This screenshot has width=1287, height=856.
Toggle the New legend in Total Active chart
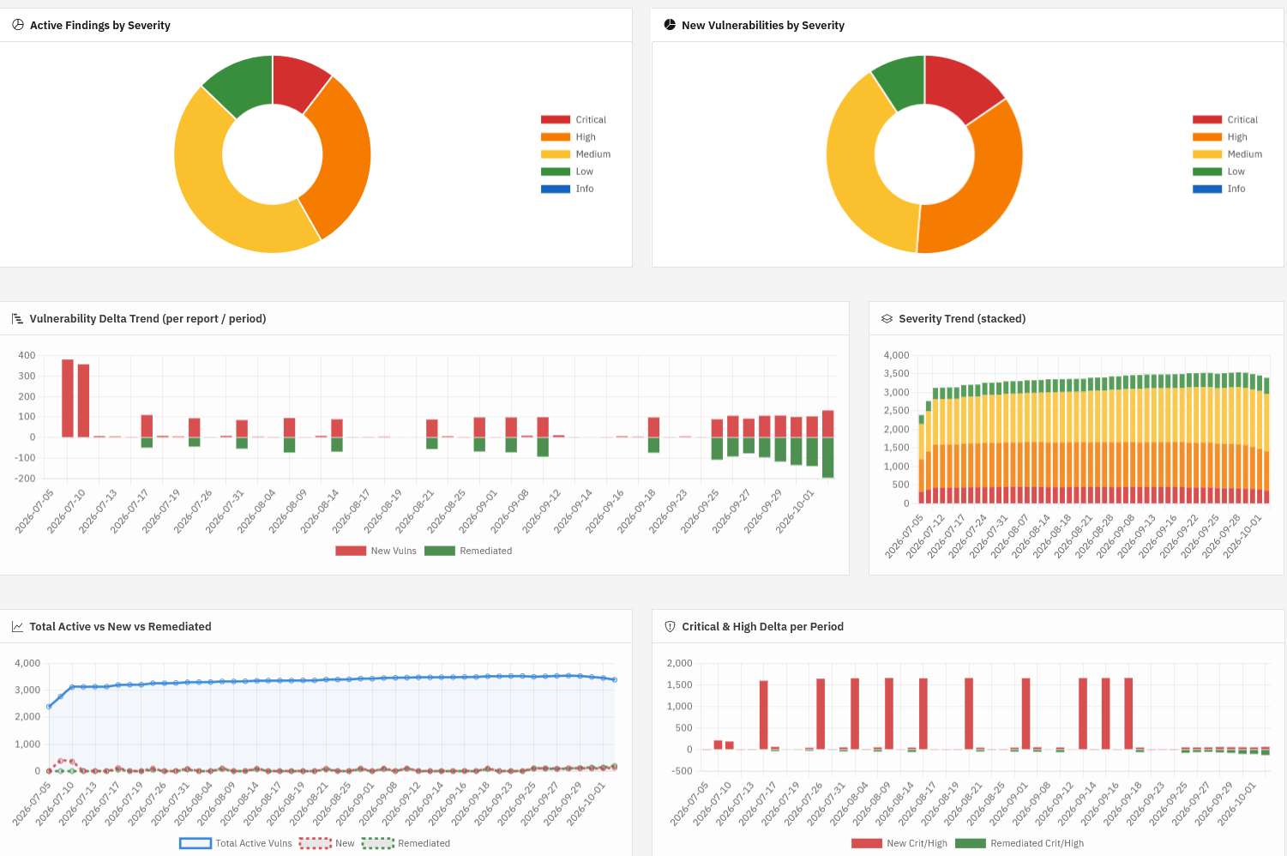pyautogui.click(x=327, y=843)
